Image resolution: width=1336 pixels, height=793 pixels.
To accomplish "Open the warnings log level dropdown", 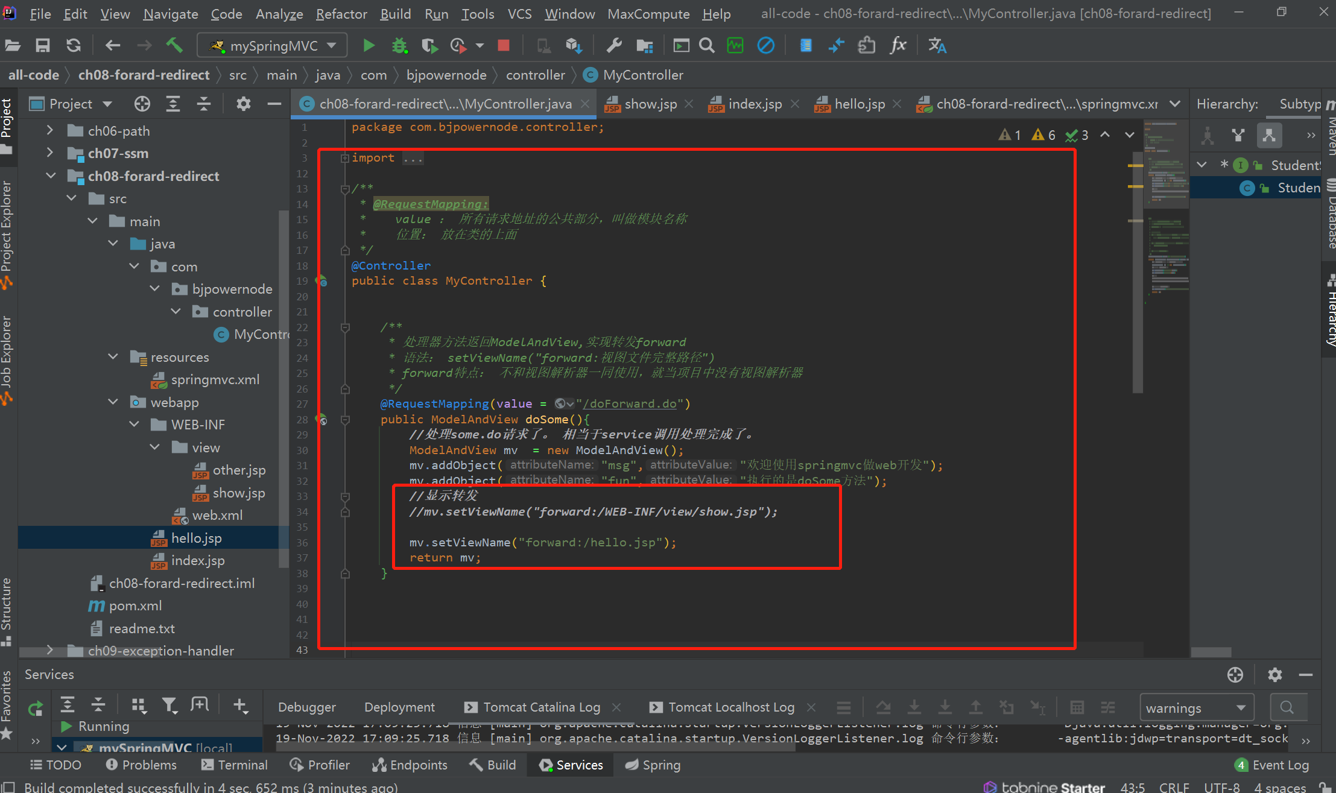I will [1196, 707].
